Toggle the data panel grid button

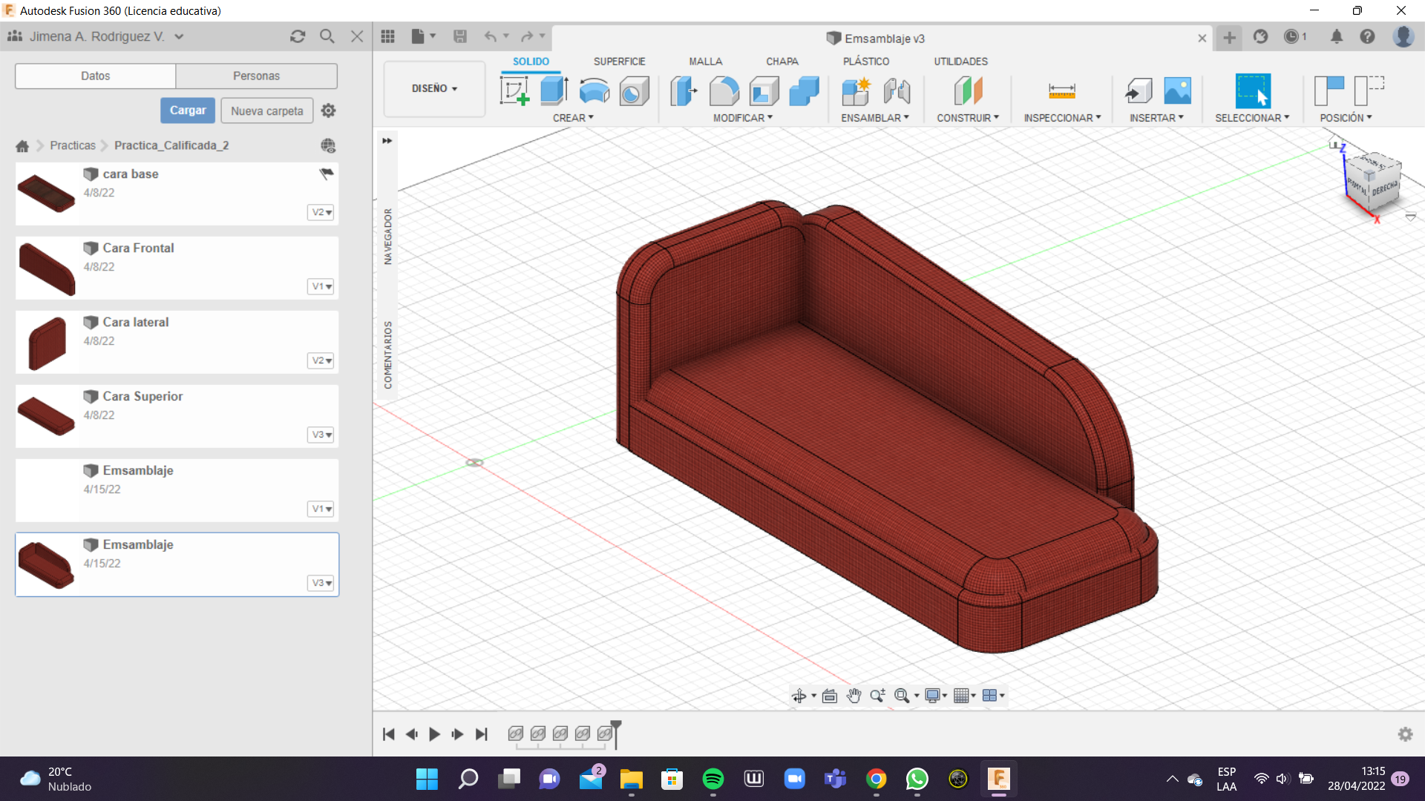387,36
